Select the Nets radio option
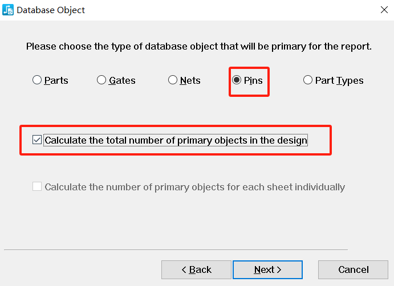This screenshot has height=286, width=394. 173,80
